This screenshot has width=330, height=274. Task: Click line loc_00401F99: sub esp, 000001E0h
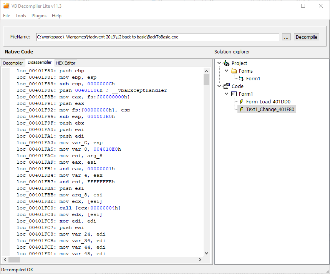[x=66, y=116]
